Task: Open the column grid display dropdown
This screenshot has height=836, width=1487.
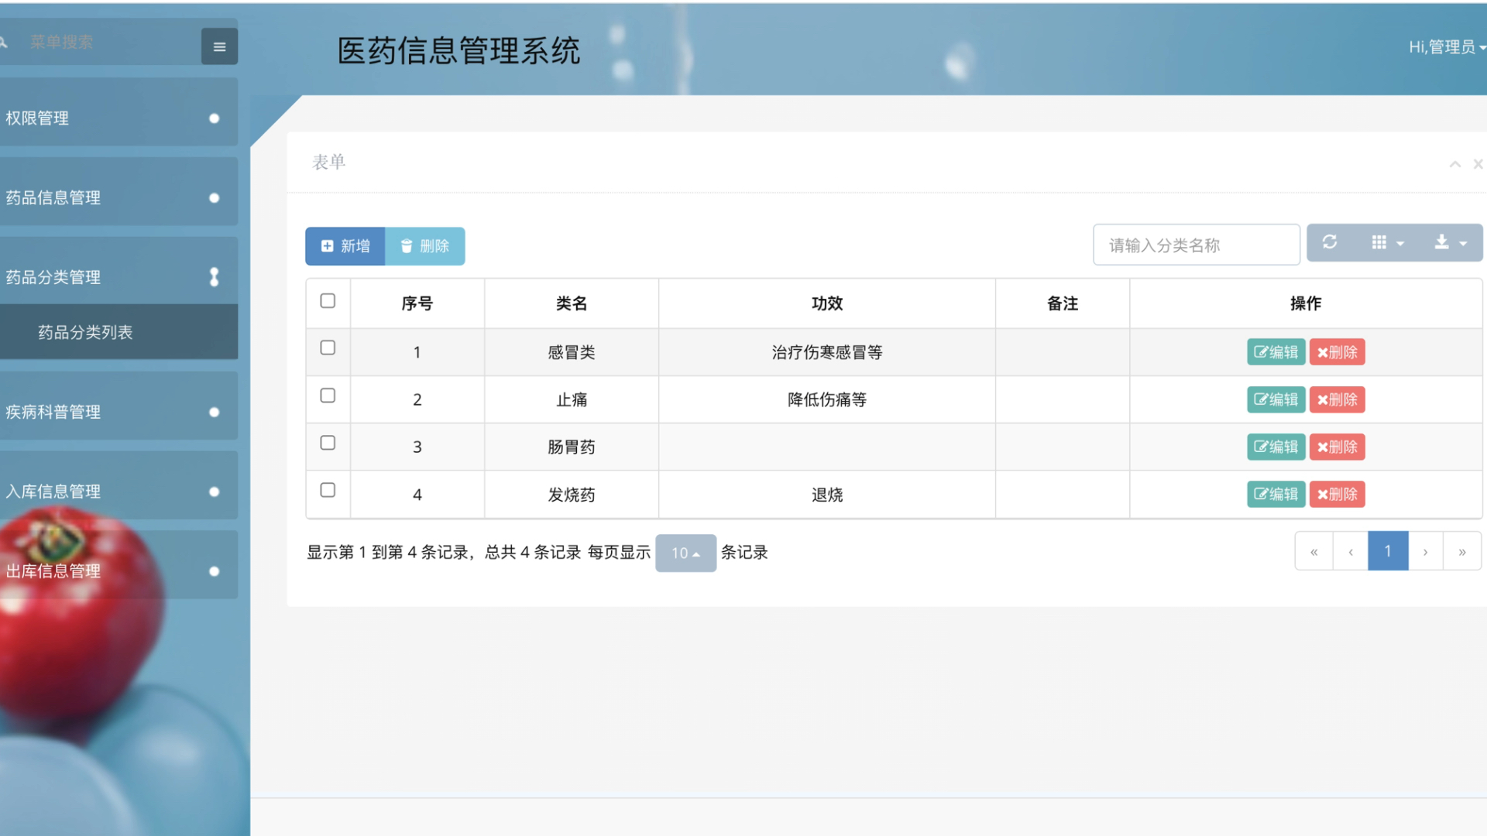Action: coord(1387,242)
